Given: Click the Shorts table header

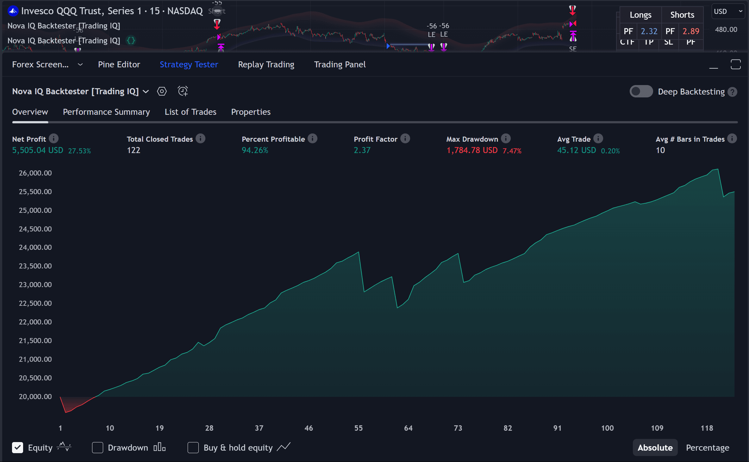Looking at the screenshot, I should [682, 15].
